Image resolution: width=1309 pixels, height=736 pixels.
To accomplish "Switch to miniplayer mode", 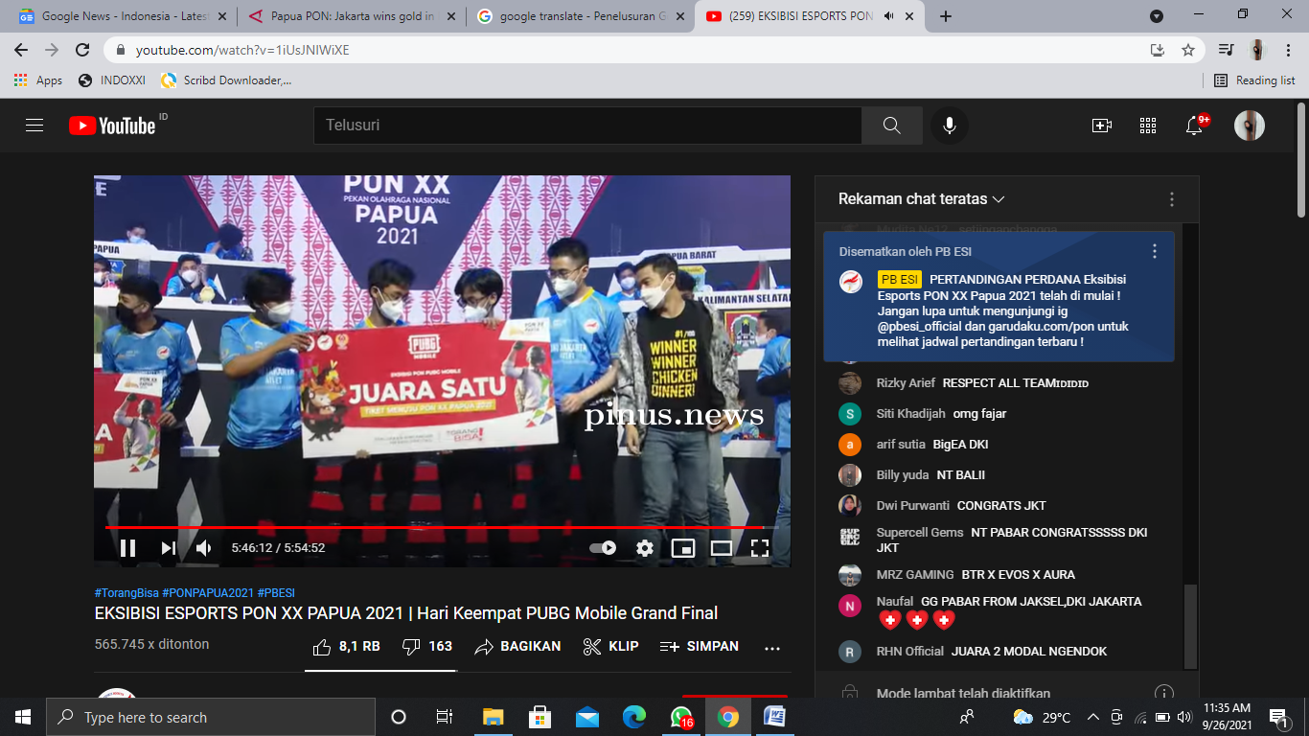I will click(683, 548).
